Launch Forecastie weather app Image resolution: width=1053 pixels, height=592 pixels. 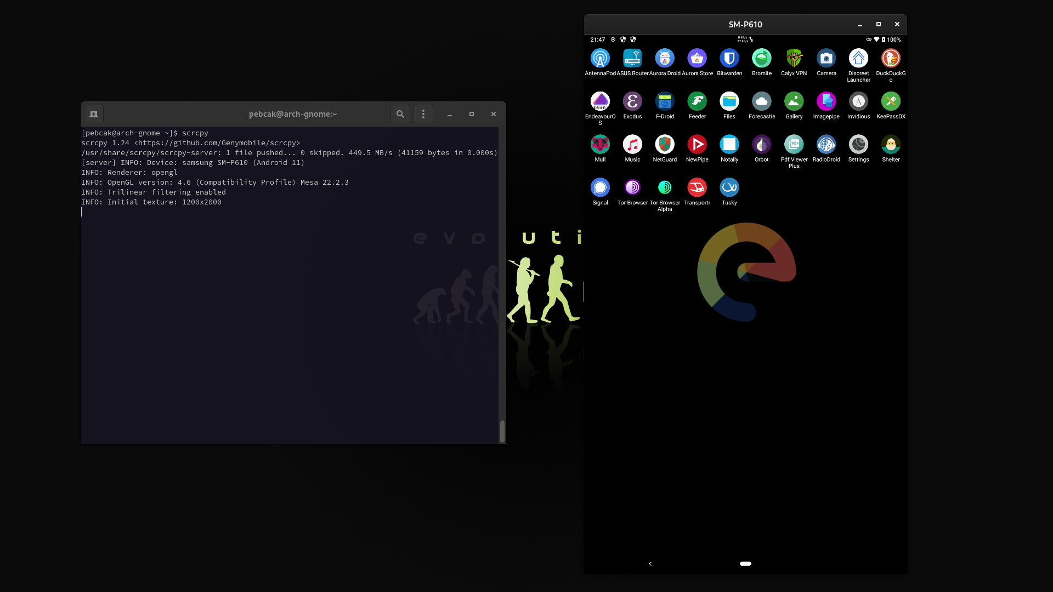pyautogui.click(x=762, y=101)
